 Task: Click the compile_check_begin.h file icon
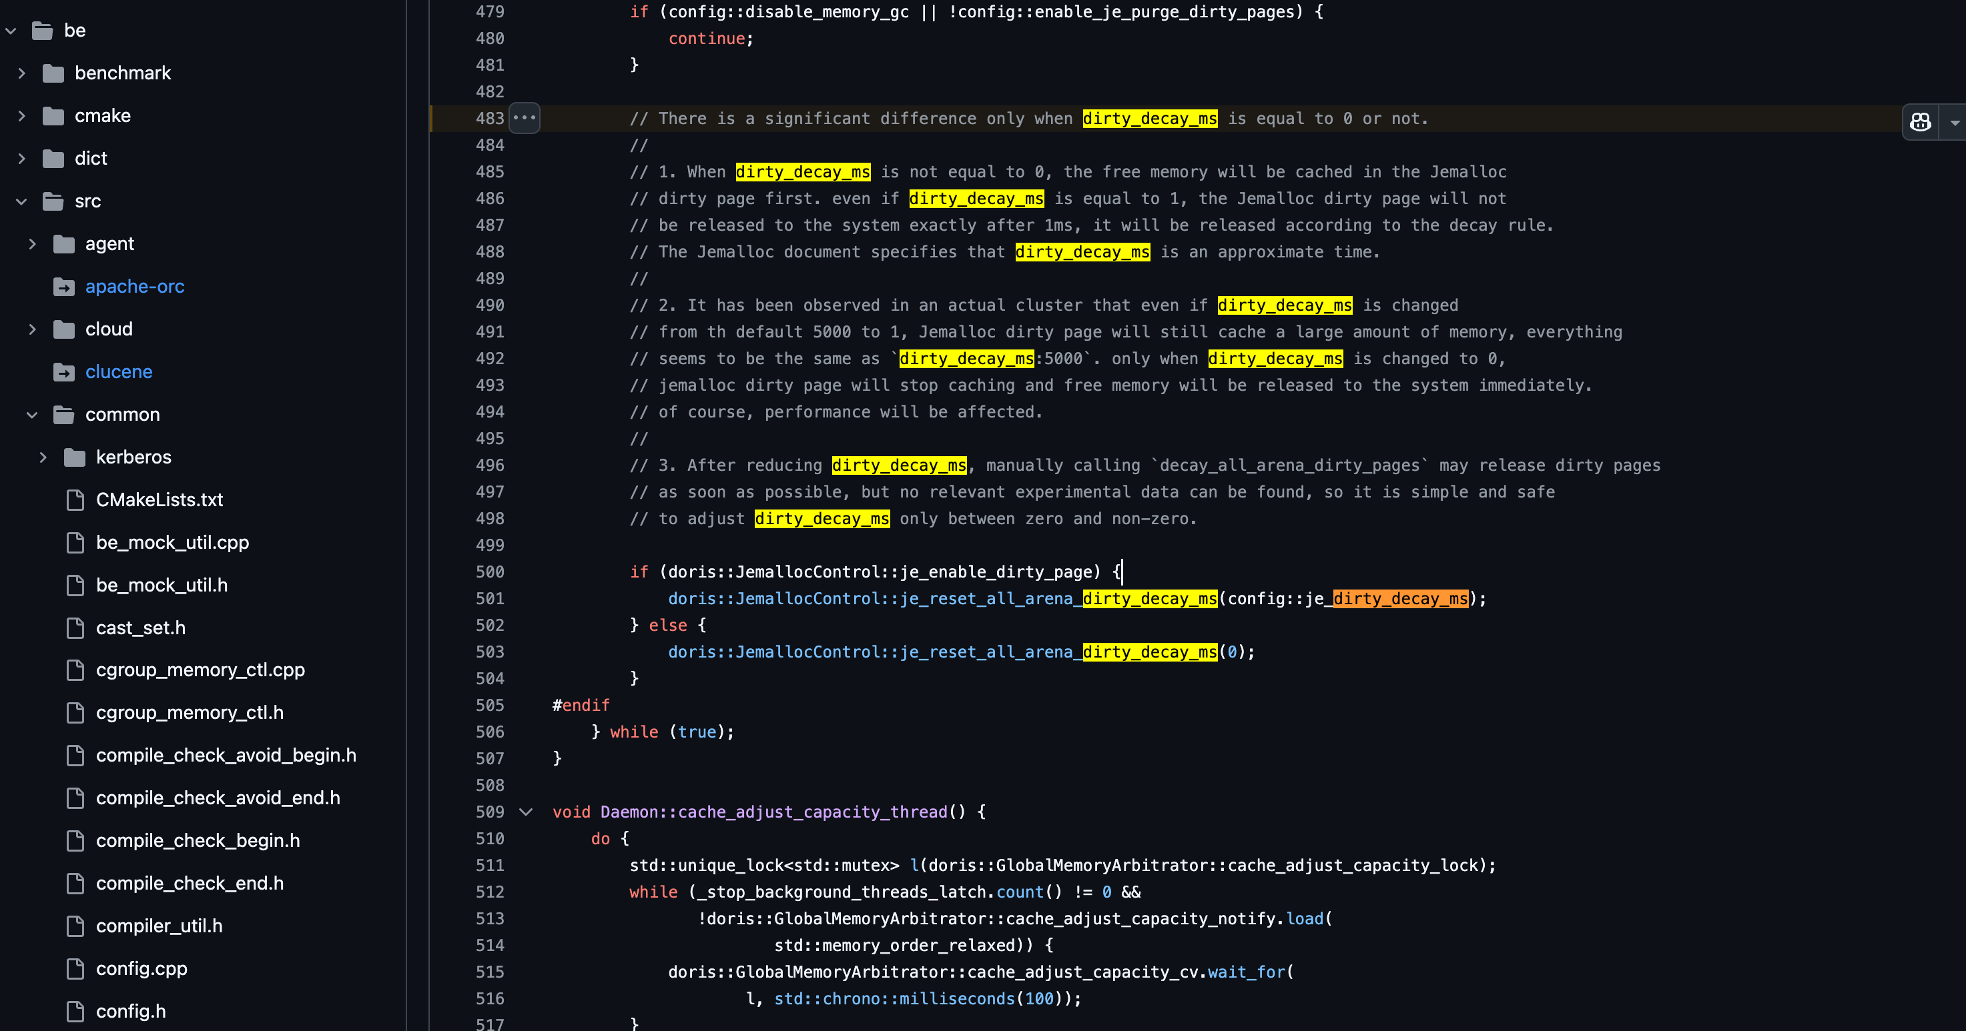pyautogui.click(x=75, y=841)
